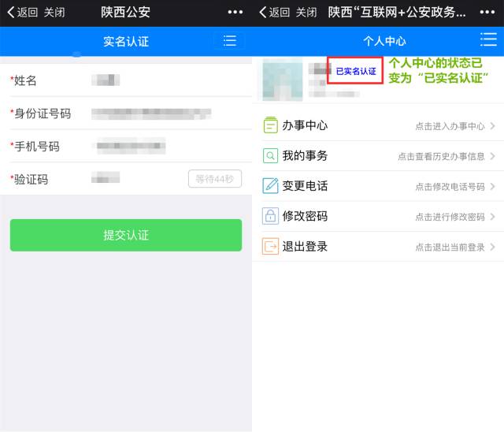Expand the 办事中心 row chevron
This screenshot has width=504, height=432.
[x=492, y=126]
